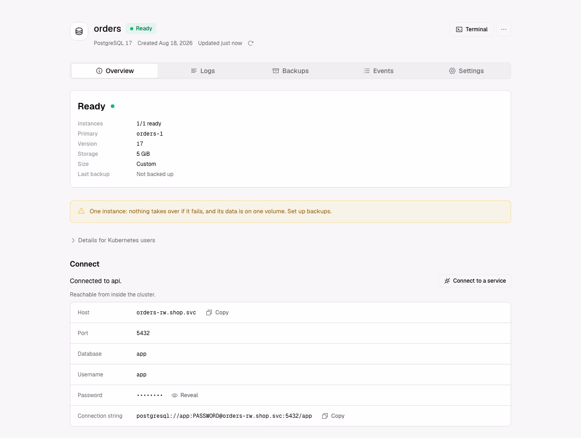The image size is (581, 438).
Task: Open the Terminal
Action: coord(472,29)
